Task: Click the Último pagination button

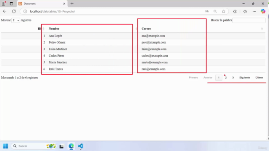Action: tap(259, 78)
